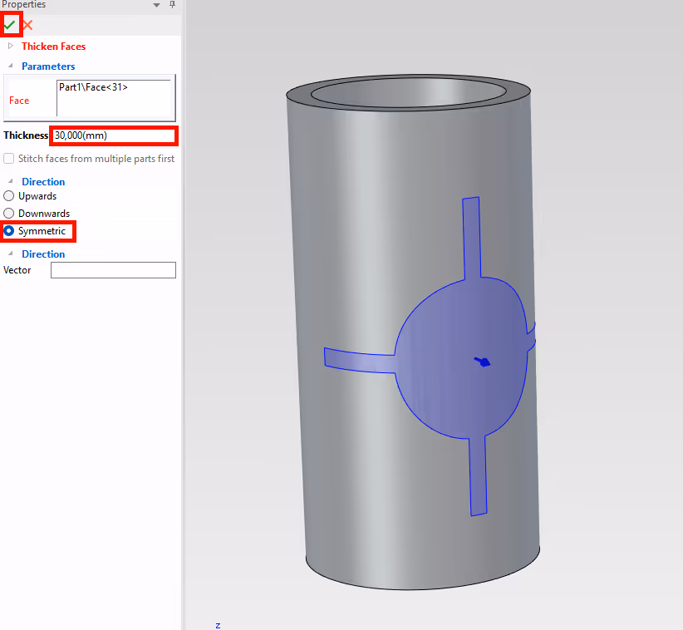Click the Thicken Faces title

(x=53, y=47)
